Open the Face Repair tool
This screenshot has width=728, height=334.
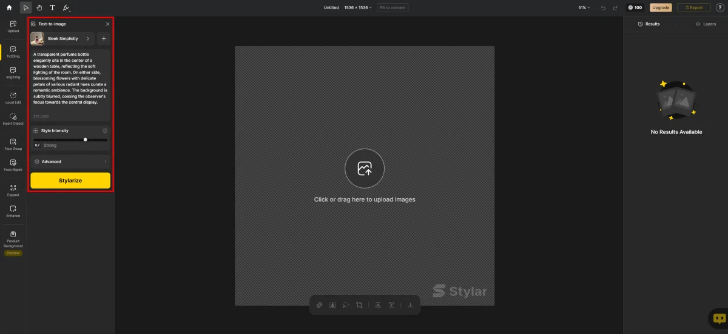click(13, 165)
